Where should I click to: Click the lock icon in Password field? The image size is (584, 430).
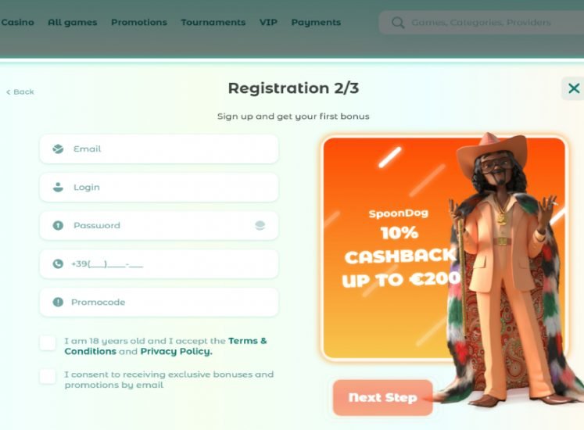point(58,225)
